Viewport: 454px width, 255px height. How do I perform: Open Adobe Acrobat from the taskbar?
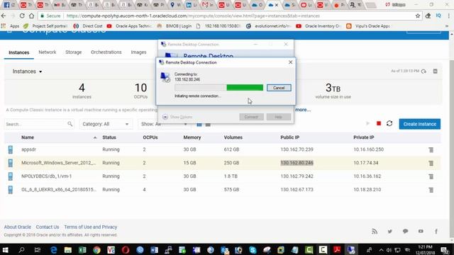click(x=337, y=249)
